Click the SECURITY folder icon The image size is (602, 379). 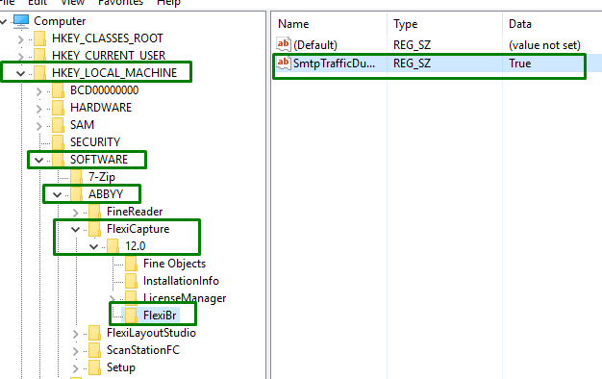[58, 142]
